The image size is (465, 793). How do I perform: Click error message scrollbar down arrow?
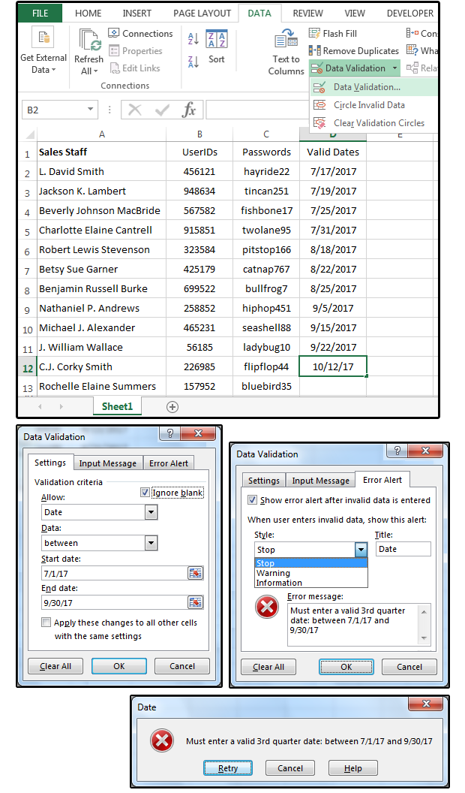tap(424, 638)
